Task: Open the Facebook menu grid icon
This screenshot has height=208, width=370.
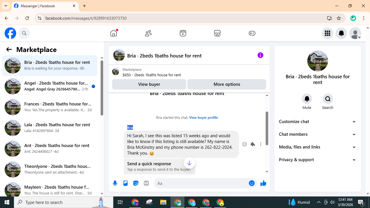Action: [328, 33]
